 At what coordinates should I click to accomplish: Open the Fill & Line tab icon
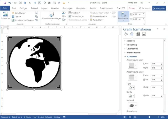point(126,34)
